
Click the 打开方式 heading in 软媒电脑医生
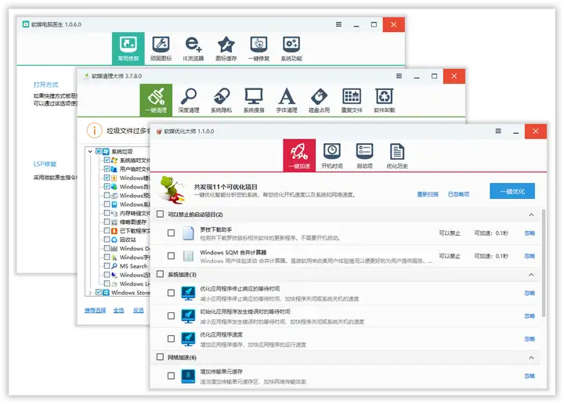pyautogui.click(x=45, y=85)
